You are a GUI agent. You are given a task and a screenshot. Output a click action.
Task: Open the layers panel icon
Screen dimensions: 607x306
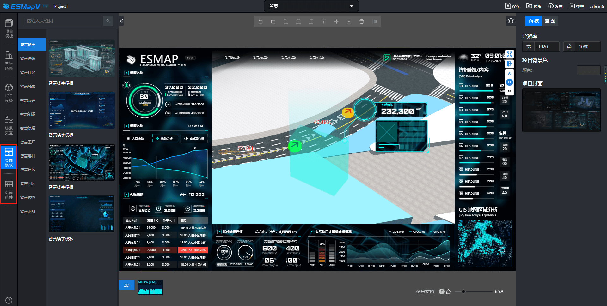(511, 21)
